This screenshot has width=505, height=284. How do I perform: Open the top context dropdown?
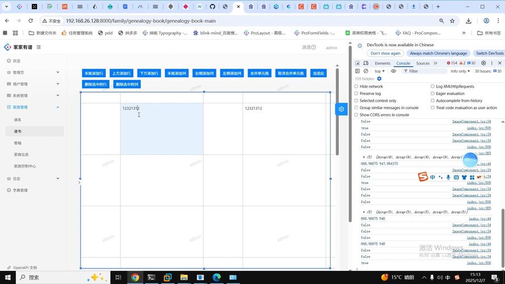tap(379, 71)
